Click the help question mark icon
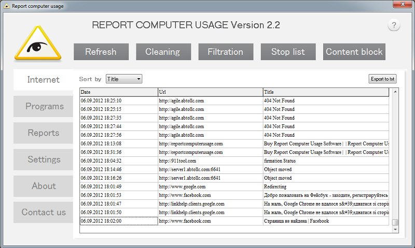The image size is (415, 248). coord(394,25)
